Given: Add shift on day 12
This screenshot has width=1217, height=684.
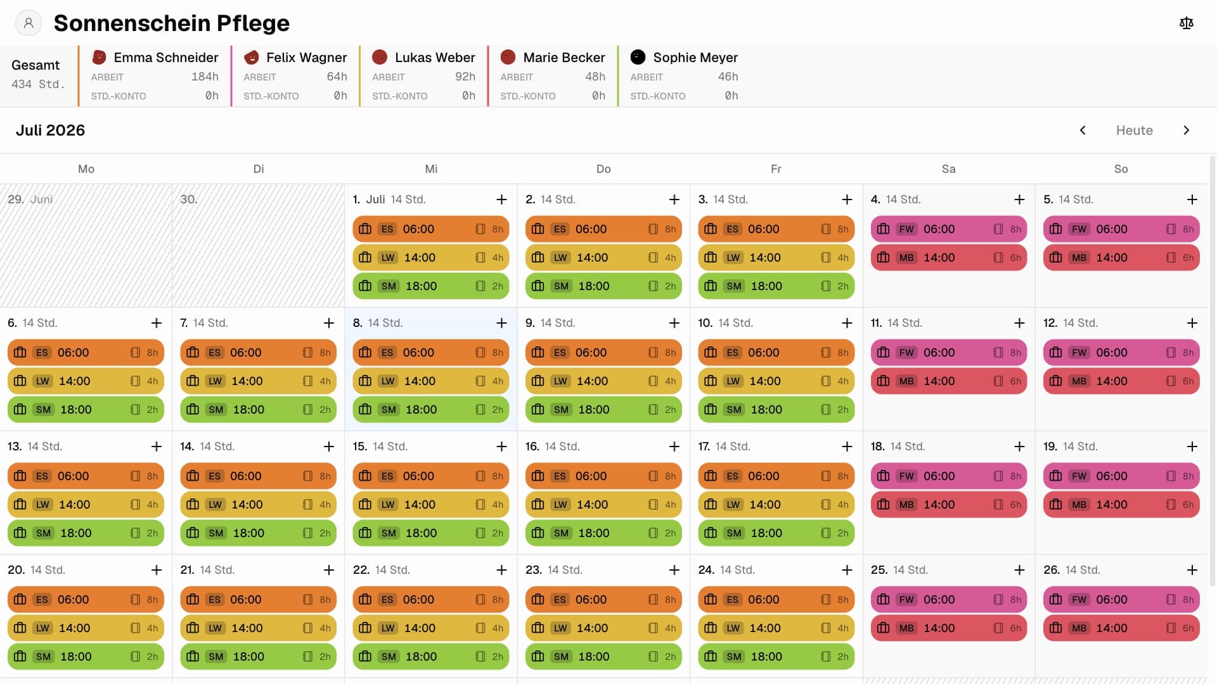Looking at the screenshot, I should pyautogui.click(x=1192, y=323).
